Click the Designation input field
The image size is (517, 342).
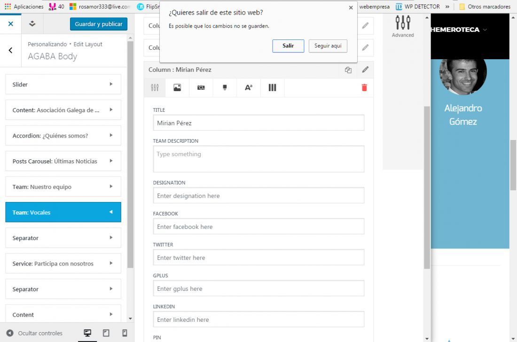258,196
